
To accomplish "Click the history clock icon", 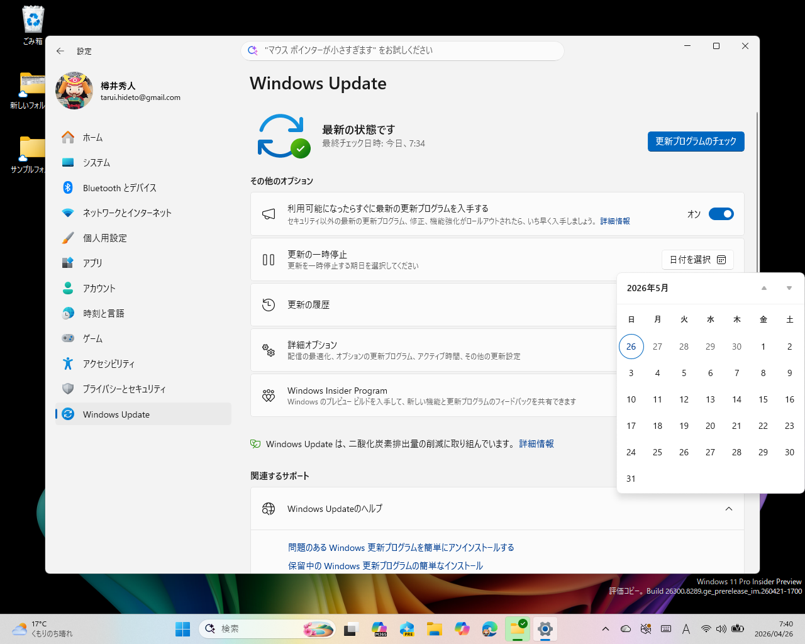I will point(269,305).
